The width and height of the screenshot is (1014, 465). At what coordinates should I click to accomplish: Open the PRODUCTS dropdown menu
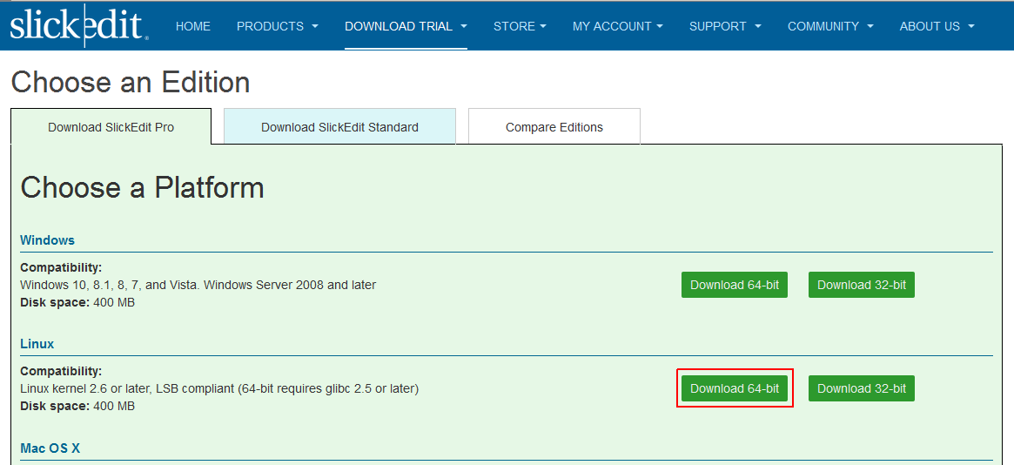(278, 26)
